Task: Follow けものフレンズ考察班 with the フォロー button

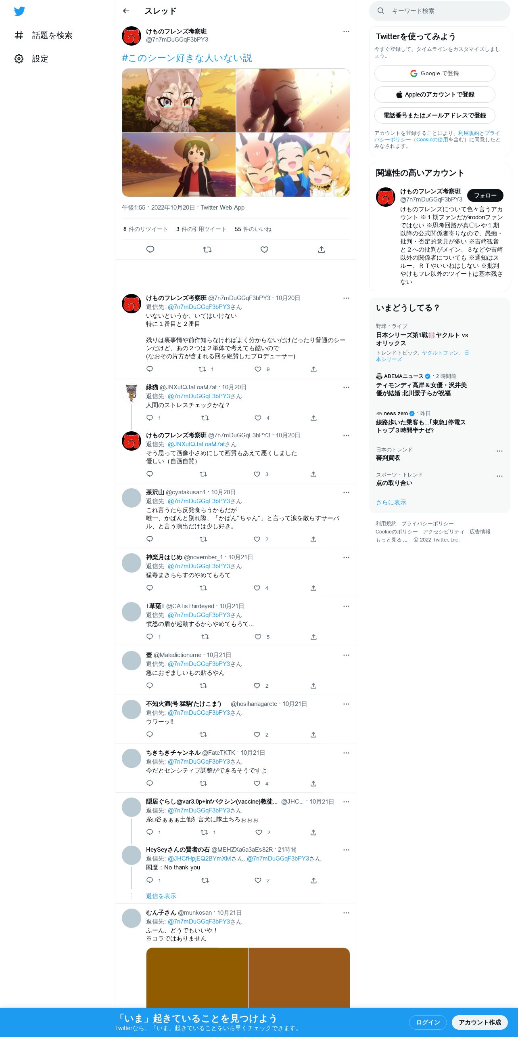Action: (485, 195)
